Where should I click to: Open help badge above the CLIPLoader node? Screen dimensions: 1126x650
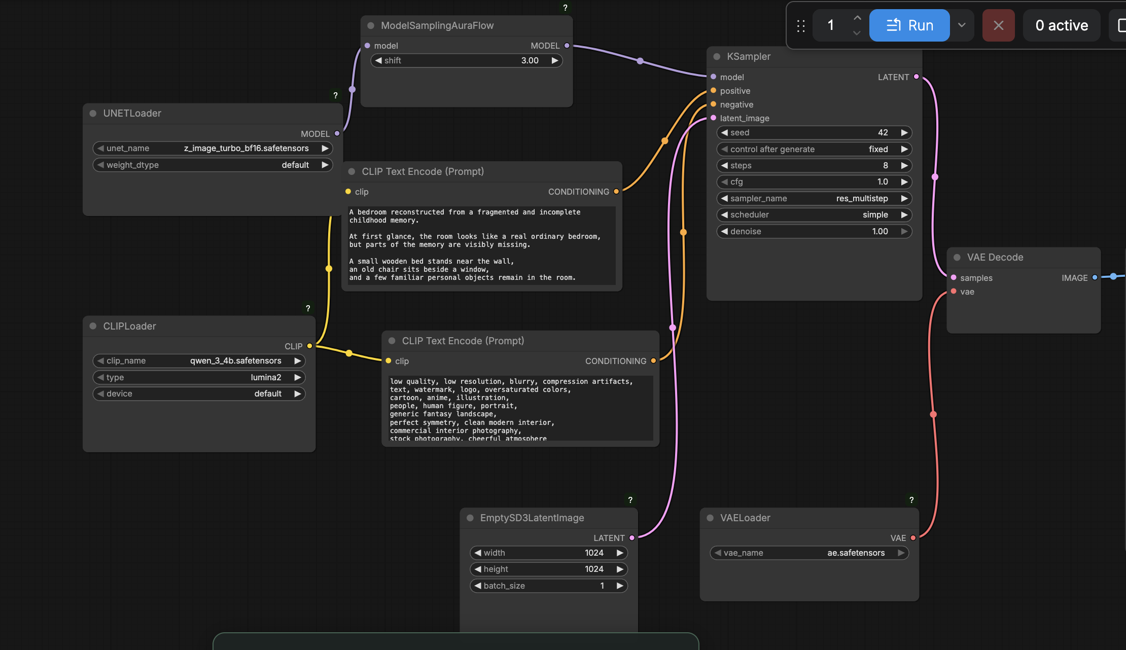tap(308, 308)
